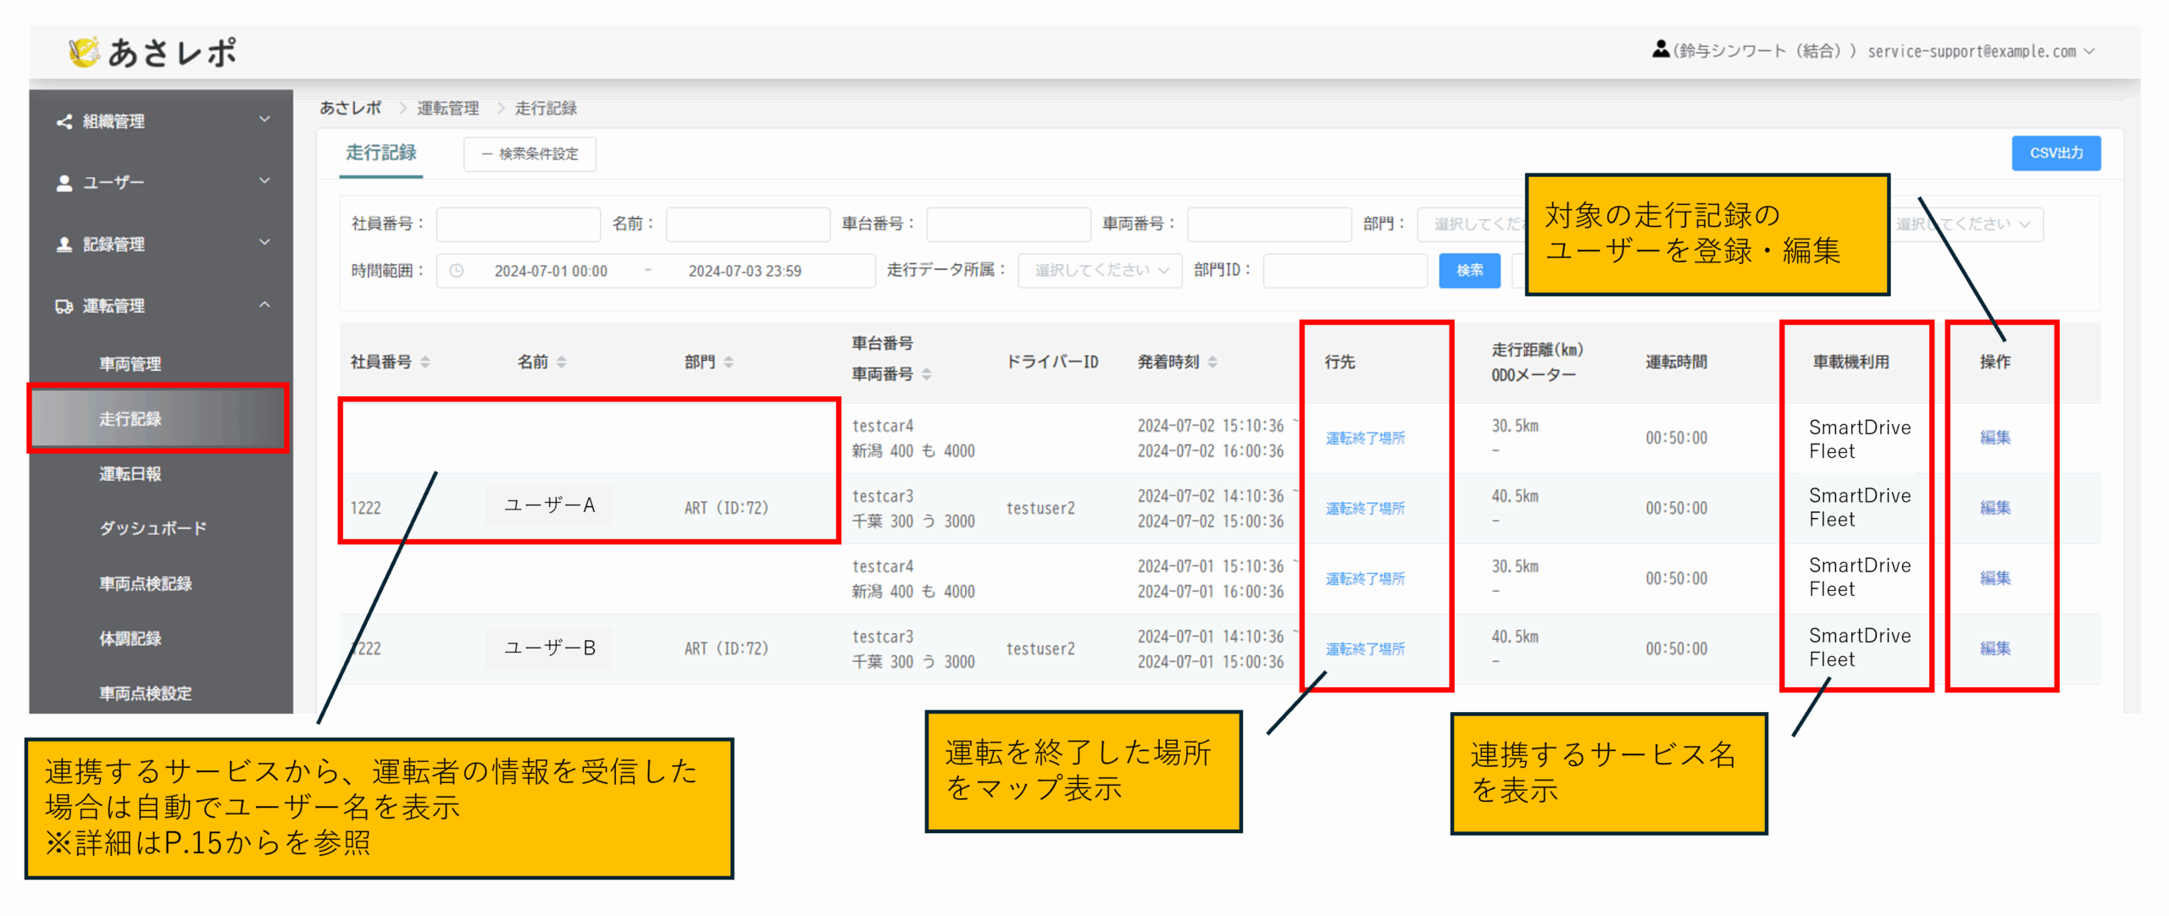This screenshot has height=916, width=2169.
Task: Click the CSV出力 button
Action: (2055, 153)
